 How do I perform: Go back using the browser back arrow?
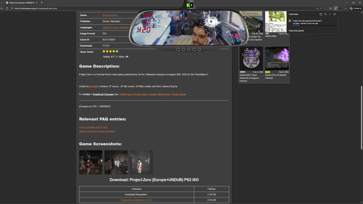pos(2,8)
